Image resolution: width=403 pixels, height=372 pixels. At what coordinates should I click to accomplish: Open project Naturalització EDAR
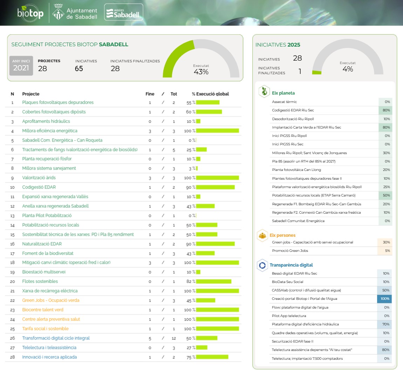coord(42,244)
